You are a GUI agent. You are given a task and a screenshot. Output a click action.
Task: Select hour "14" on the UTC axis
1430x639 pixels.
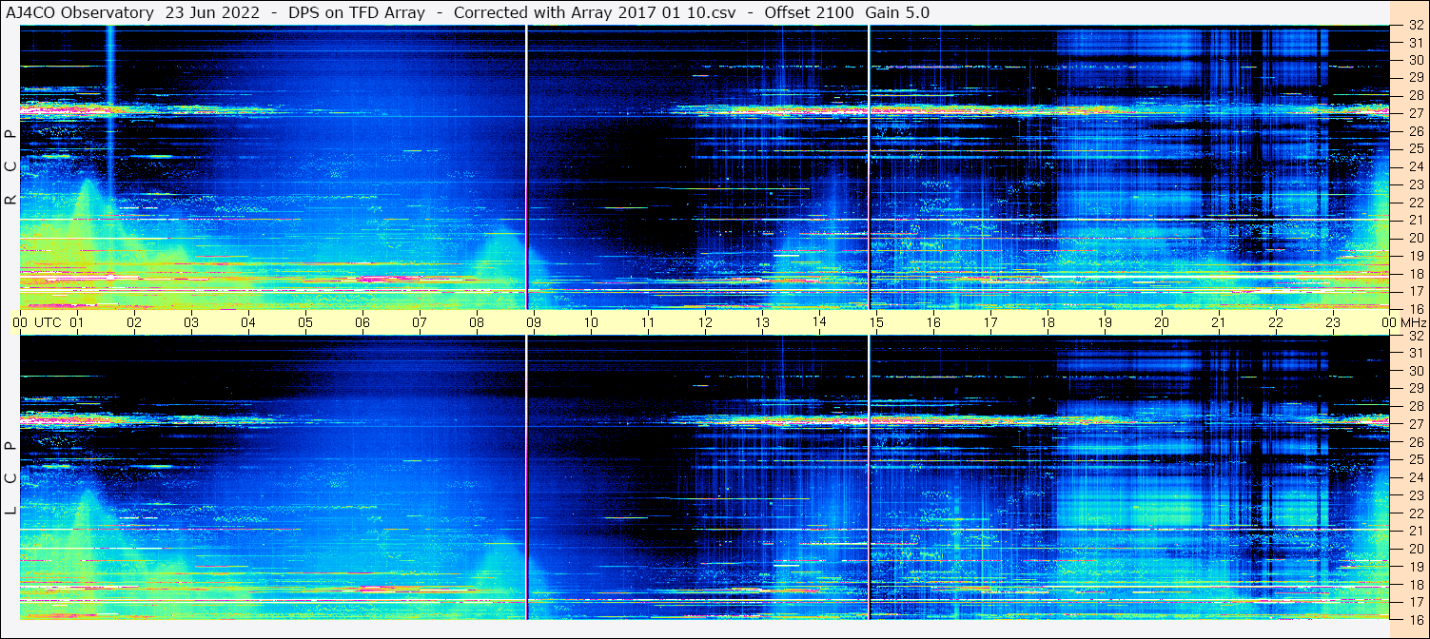coord(819,321)
